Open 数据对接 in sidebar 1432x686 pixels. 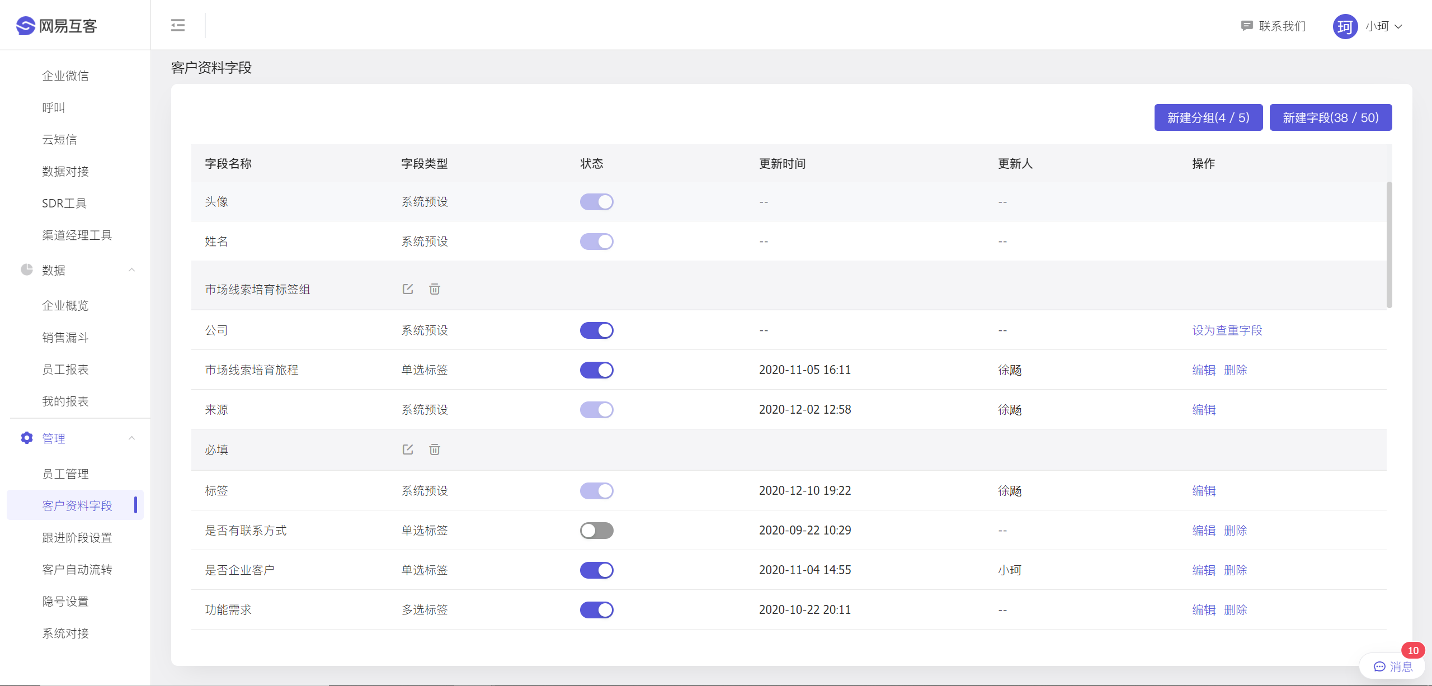coord(65,171)
